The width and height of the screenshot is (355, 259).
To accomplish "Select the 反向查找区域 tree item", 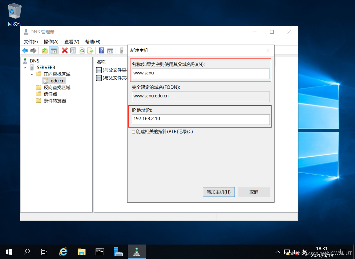I will pos(57,87).
